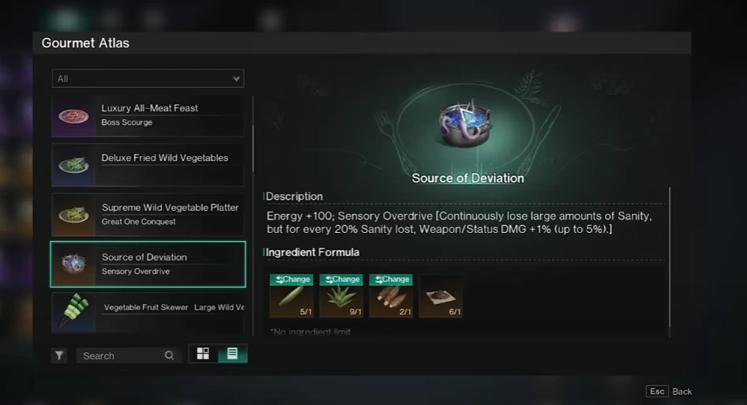Screen dimensions: 747x405
Task: Change the aloe plant ingredient
Action: click(x=341, y=279)
